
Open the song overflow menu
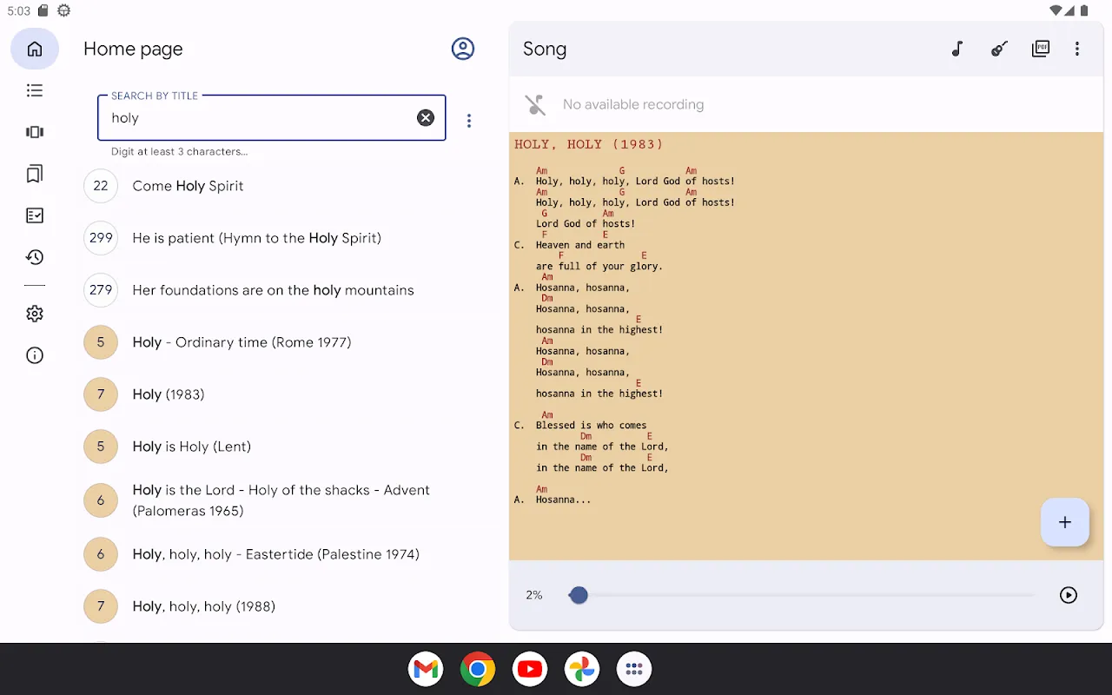(1077, 49)
